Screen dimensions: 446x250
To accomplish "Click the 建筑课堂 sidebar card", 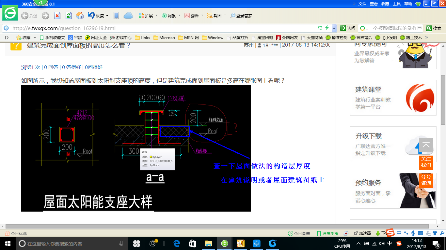I will [393, 98].
